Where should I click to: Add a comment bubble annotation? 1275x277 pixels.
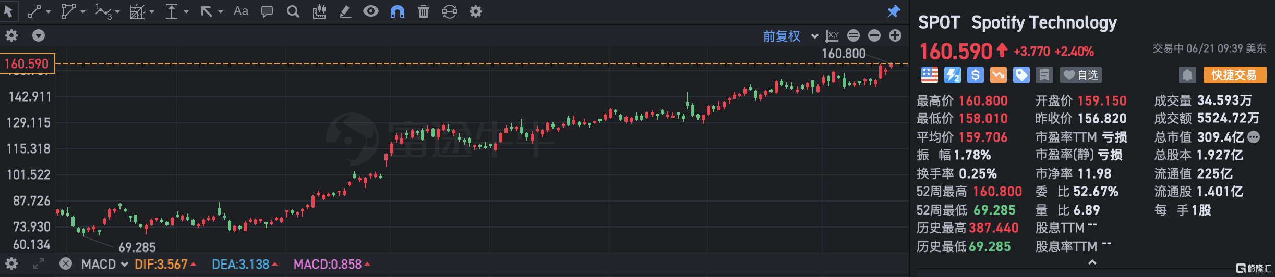(x=267, y=11)
